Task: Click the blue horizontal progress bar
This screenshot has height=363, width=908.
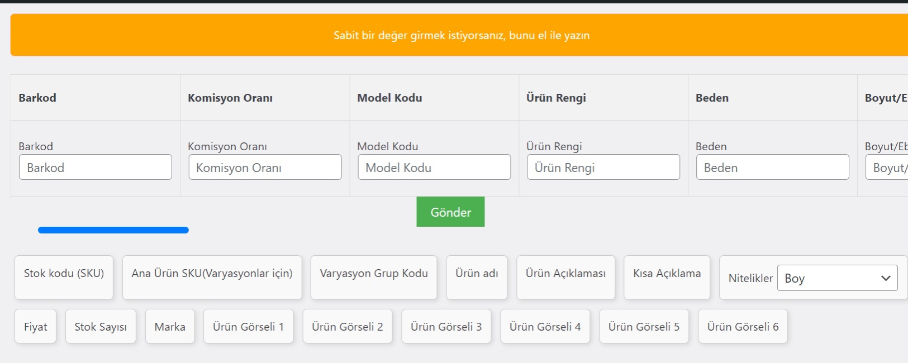Action: click(113, 230)
